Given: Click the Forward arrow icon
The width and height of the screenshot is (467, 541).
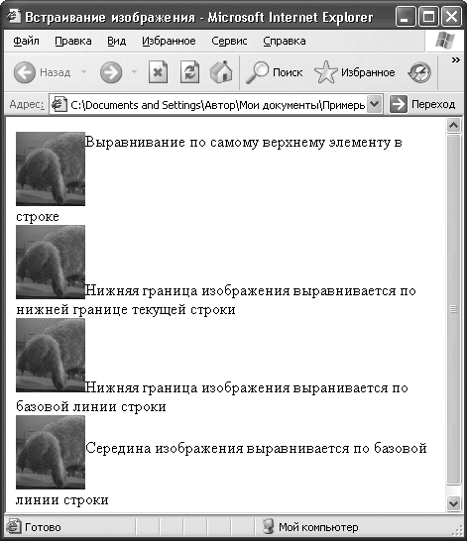Looking at the screenshot, I should pyautogui.click(x=111, y=72).
